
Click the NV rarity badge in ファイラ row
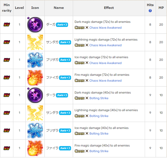click(x=7, y=148)
